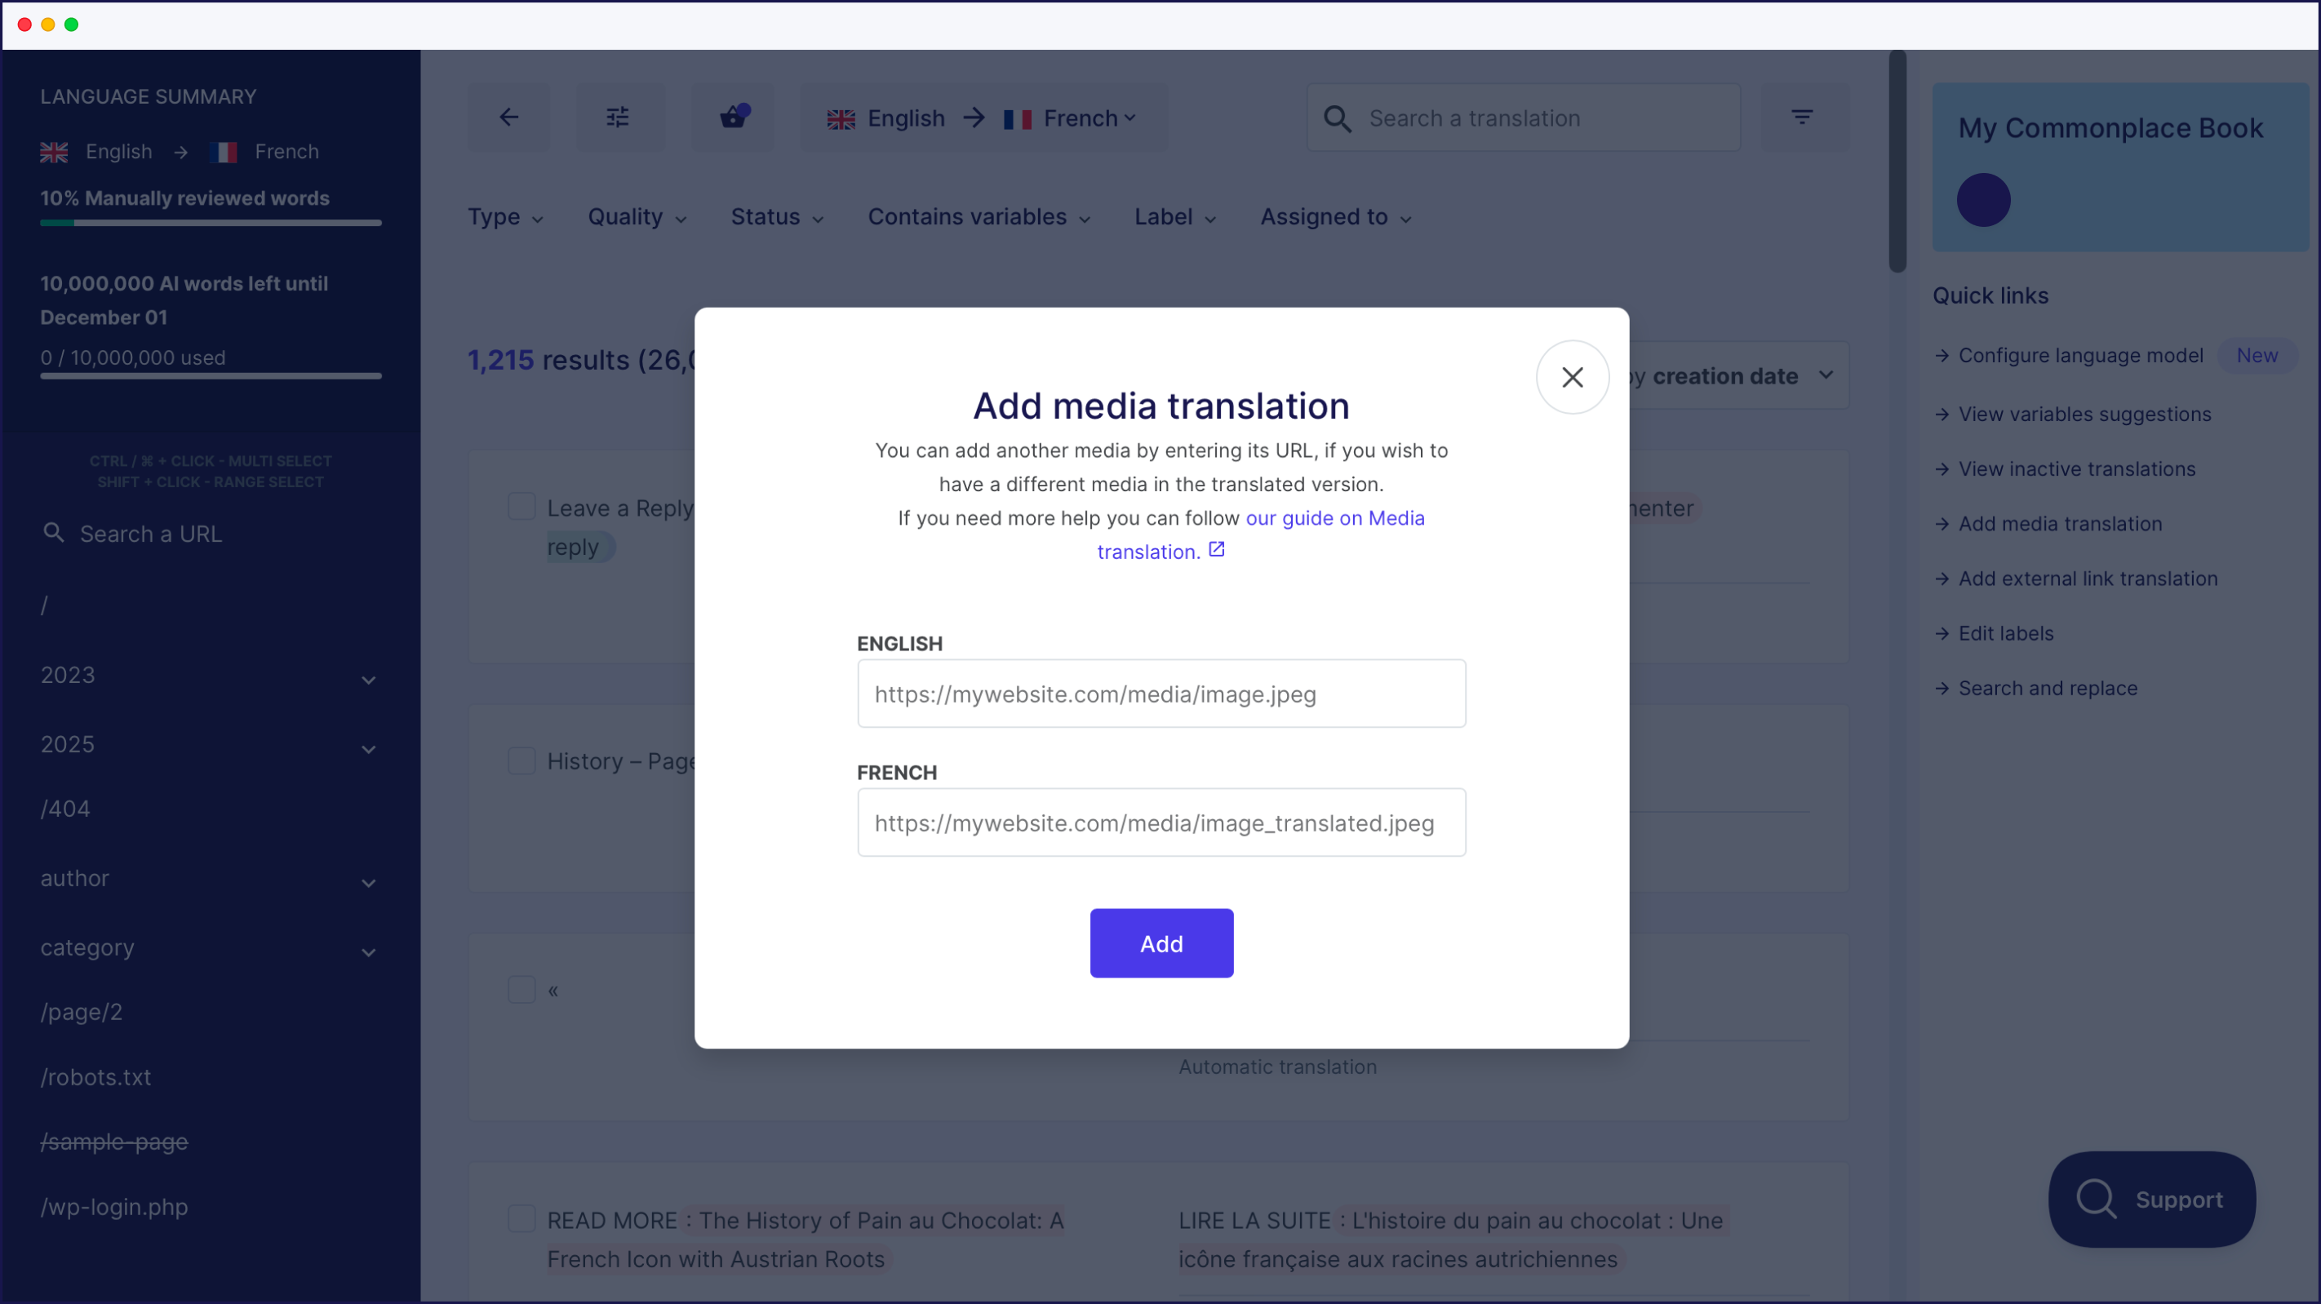2321x1304 pixels.
Task: Open the filter sliders settings icon
Action: click(619, 116)
